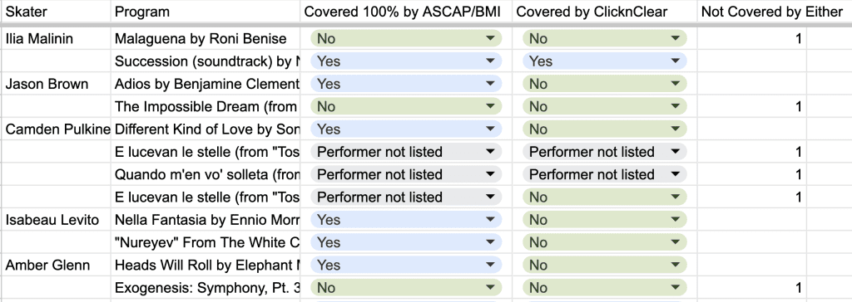
Task: Select the Program column header cell
Action: coord(206,12)
